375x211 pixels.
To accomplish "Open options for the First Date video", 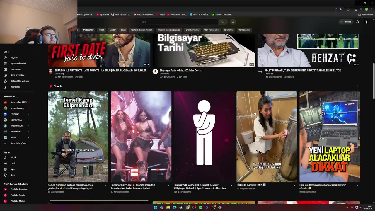I will coord(149,71).
